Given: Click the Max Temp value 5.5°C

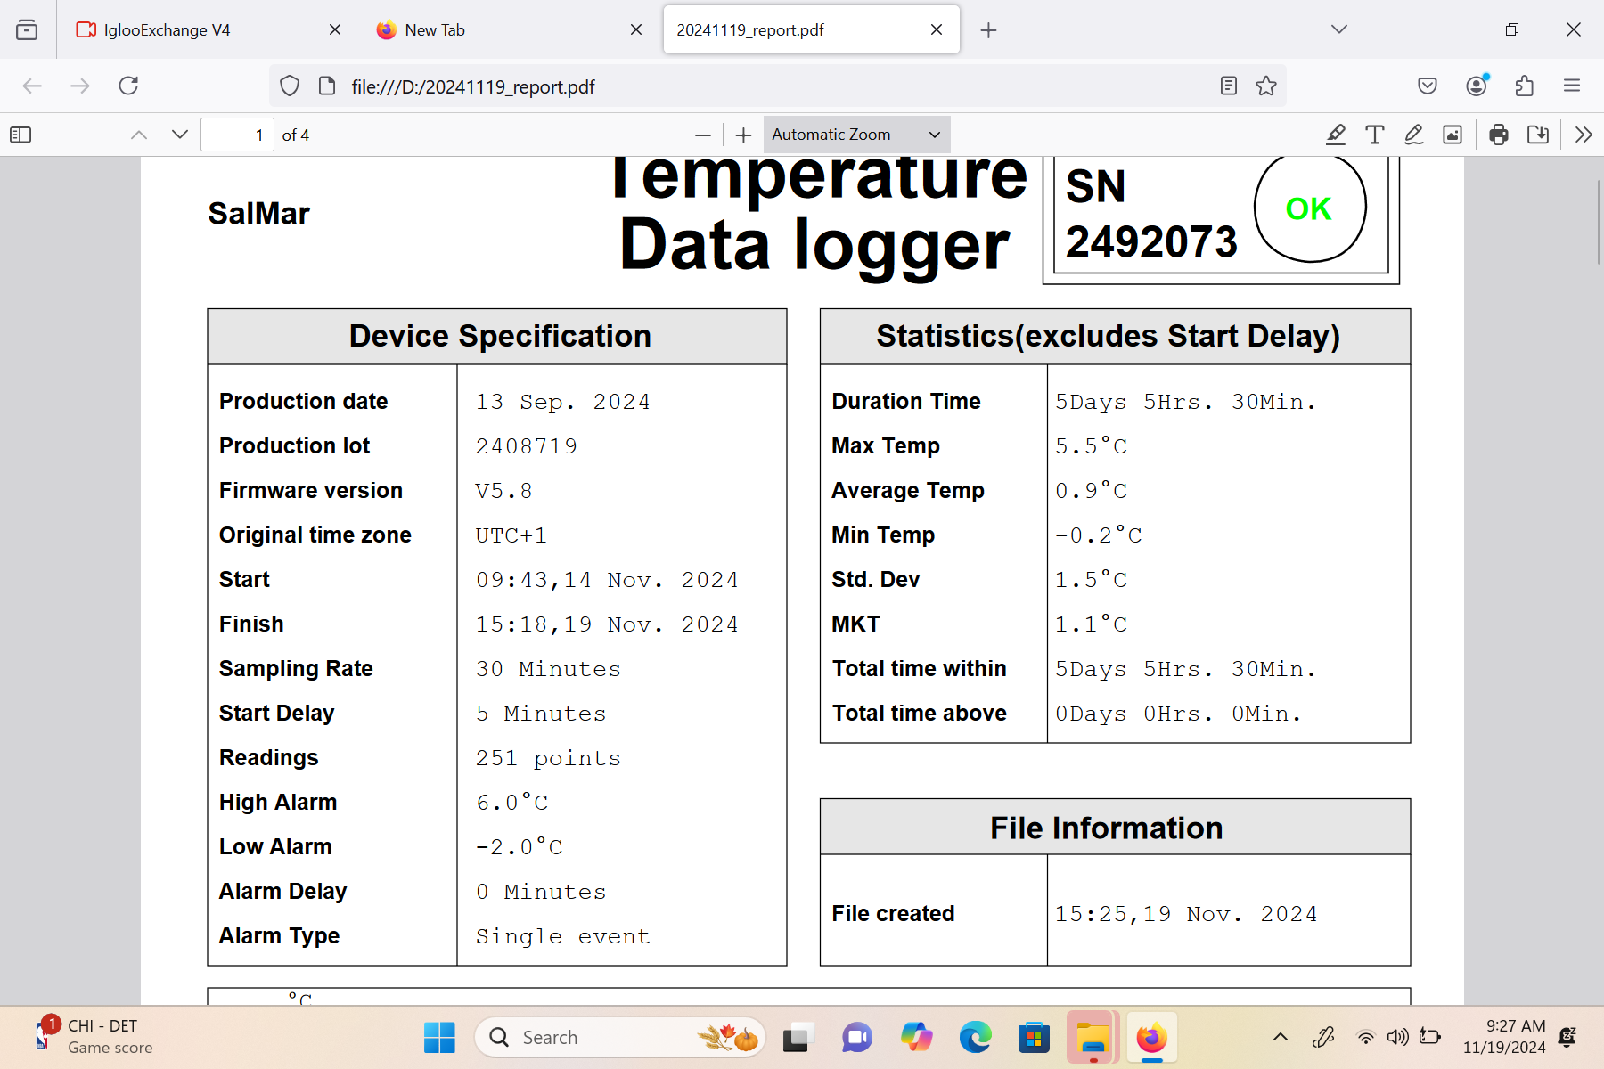Looking at the screenshot, I should click(x=1091, y=446).
